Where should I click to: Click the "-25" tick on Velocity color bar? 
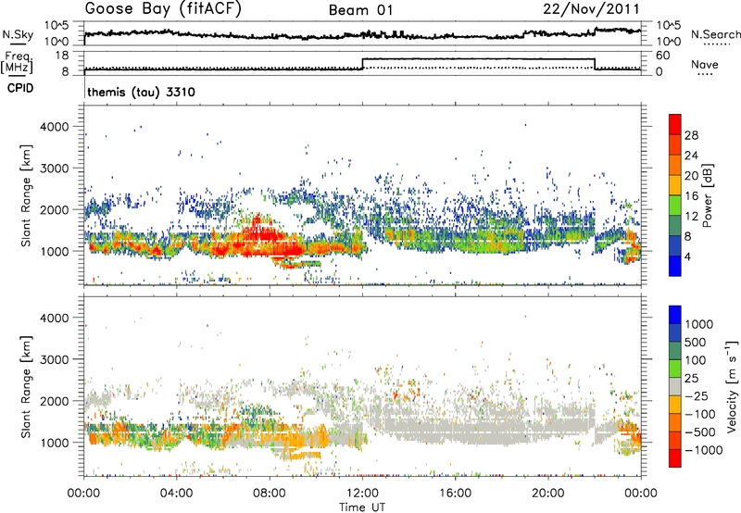click(697, 395)
